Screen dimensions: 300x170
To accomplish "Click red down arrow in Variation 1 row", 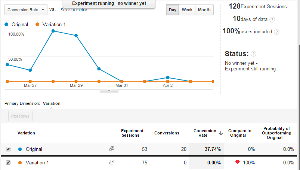I will (x=237, y=162).
